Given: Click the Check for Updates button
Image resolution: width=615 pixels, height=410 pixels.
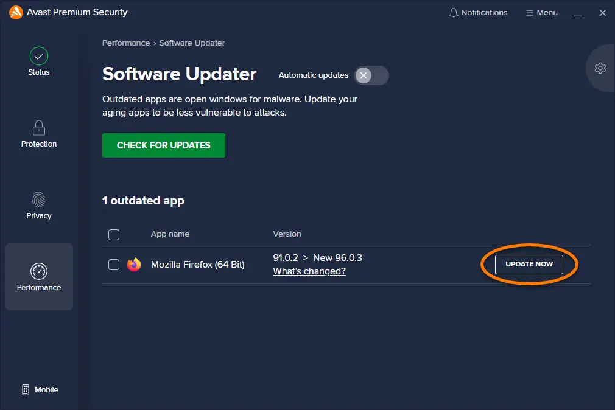Looking at the screenshot, I should click(x=164, y=145).
